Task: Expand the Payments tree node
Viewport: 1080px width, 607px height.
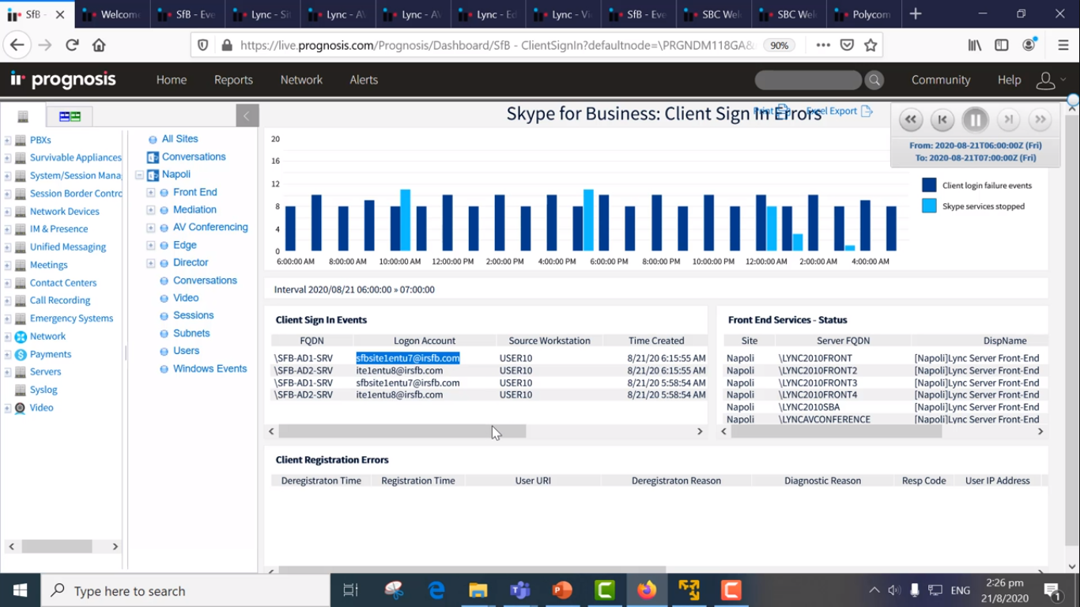Action: tap(8, 355)
